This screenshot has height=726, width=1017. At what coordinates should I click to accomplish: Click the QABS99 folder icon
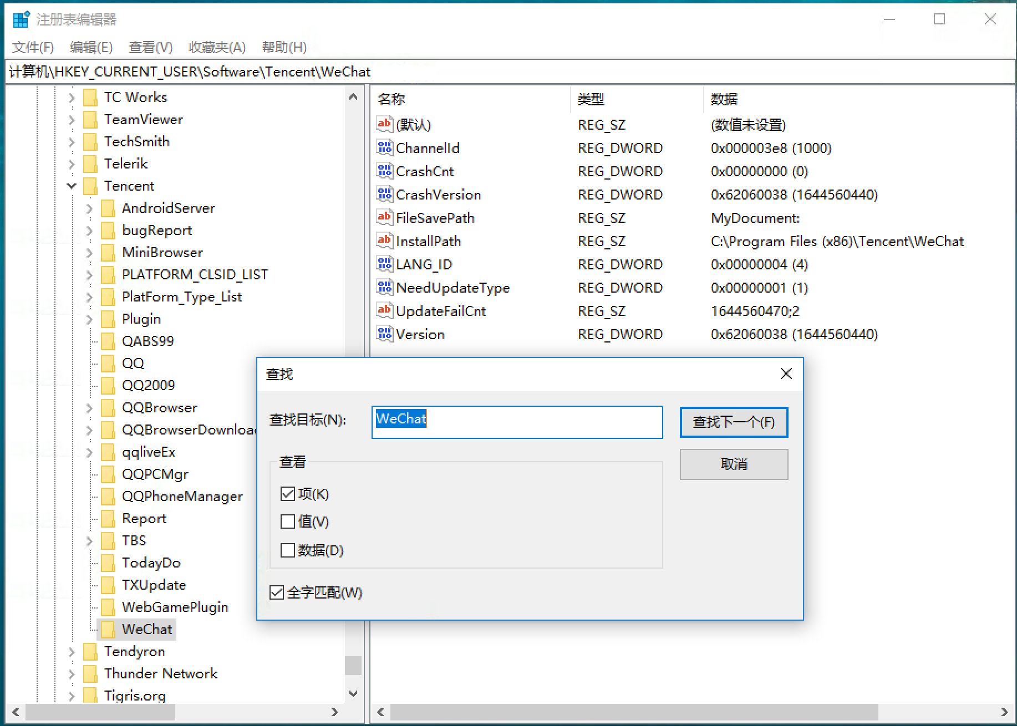point(108,341)
